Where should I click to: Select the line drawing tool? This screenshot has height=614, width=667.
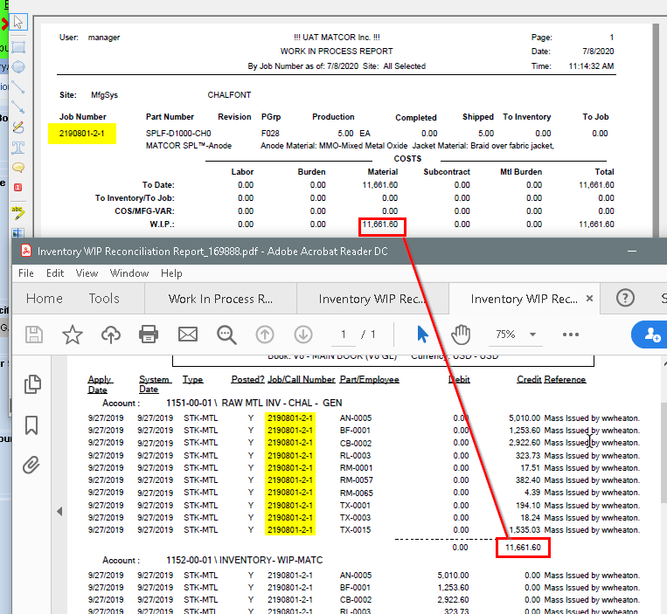click(x=18, y=87)
